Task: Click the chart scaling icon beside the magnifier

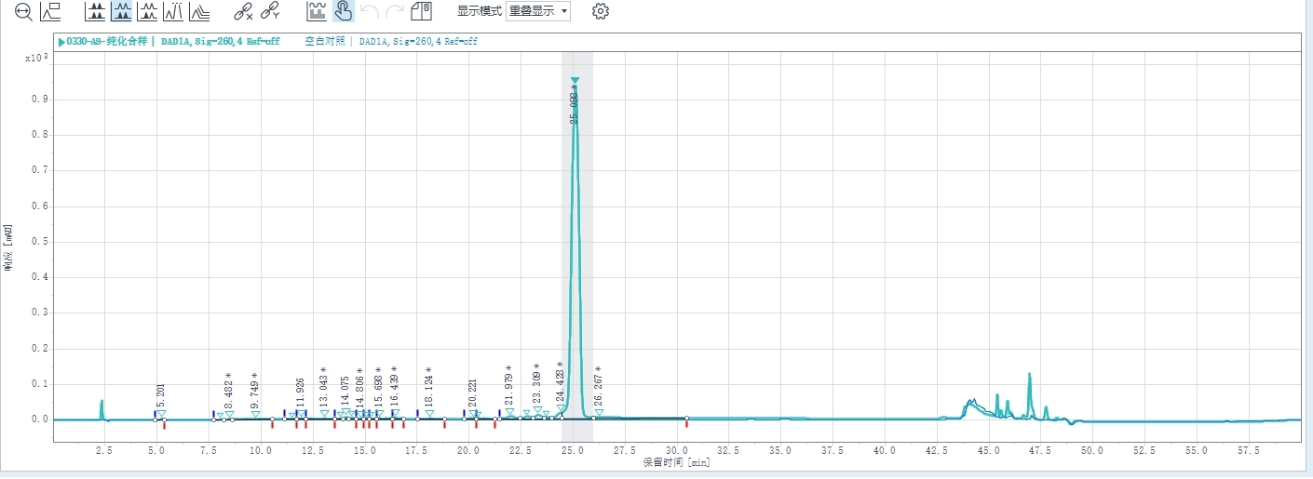Action: (50, 12)
